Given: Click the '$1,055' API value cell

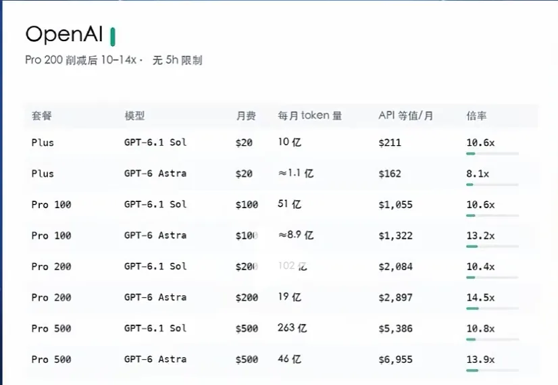Looking at the screenshot, I should (x=395, y=205).
